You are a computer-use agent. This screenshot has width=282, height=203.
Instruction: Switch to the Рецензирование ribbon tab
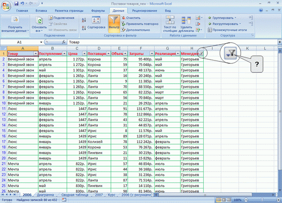(x=145, y=10)
